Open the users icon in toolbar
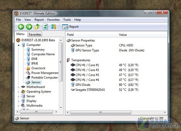 (x=53, y=27)
